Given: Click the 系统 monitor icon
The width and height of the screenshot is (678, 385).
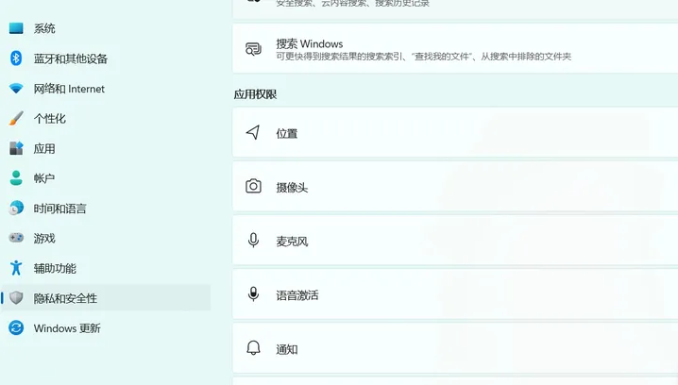Looking at the screenshot, I should pos(16,28).
